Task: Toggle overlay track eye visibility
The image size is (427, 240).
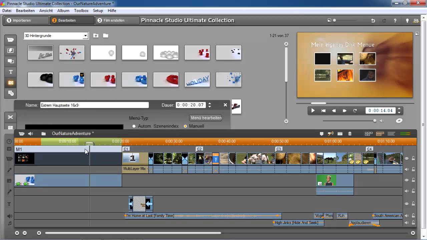Action: point(407,180)
